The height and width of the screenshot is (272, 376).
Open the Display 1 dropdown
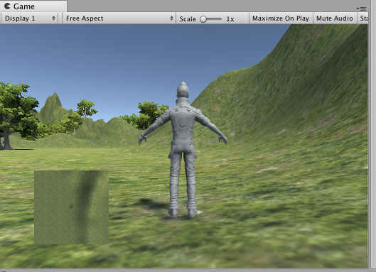[29, 18]
